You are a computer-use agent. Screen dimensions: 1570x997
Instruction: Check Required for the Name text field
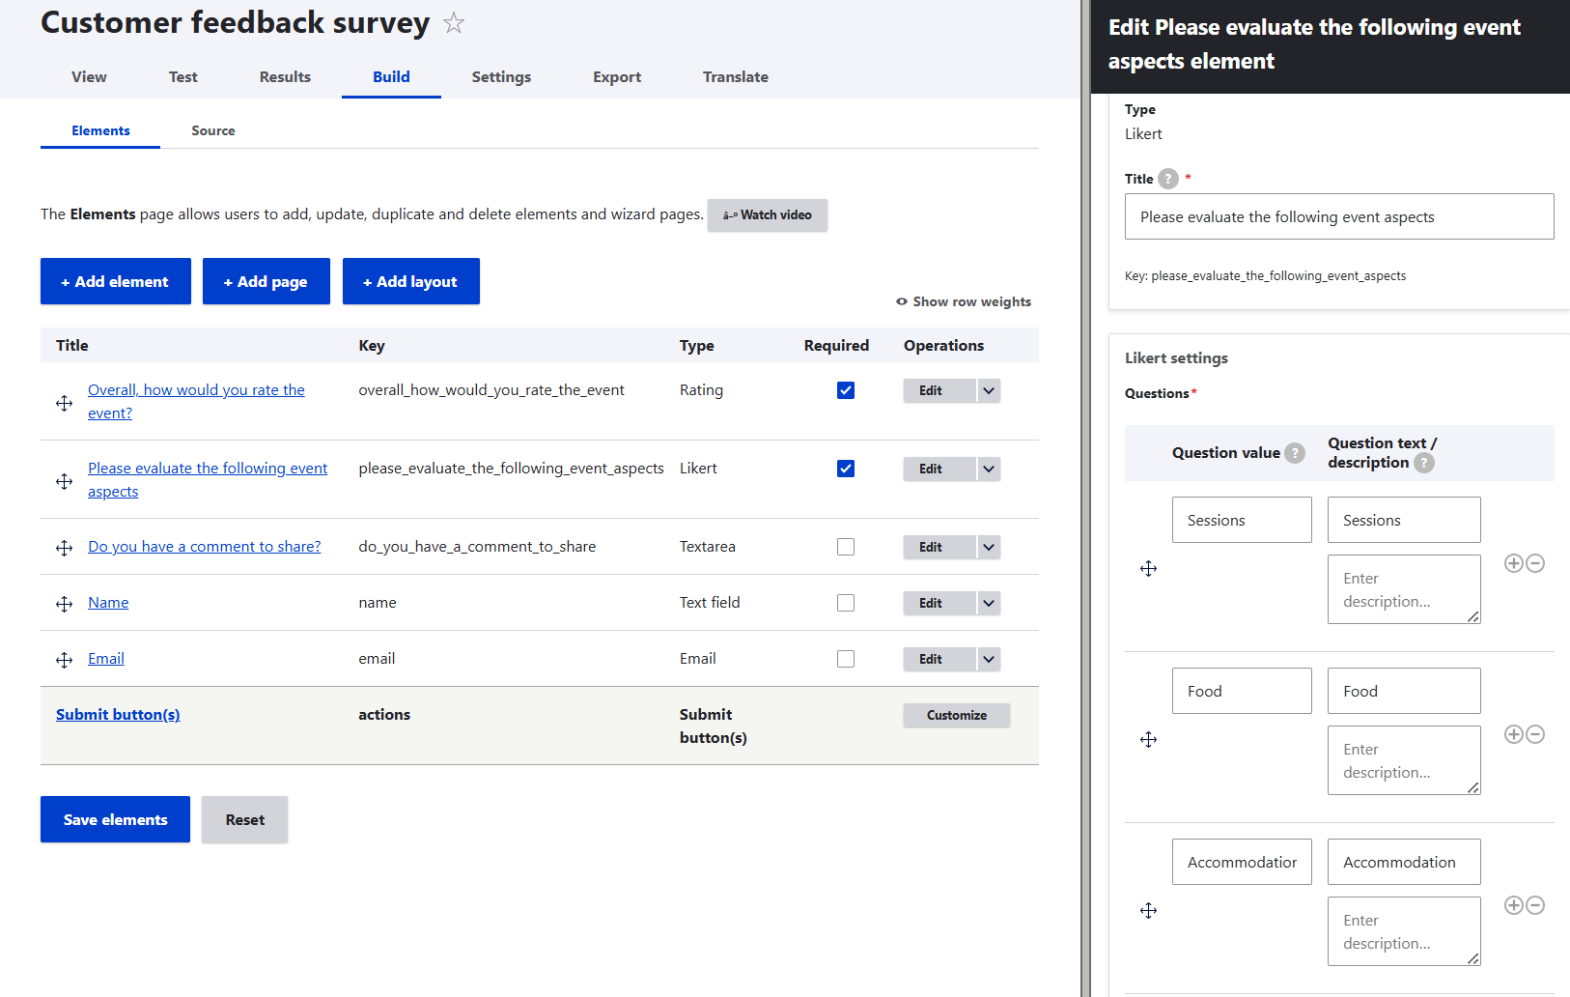click(x=846, y=603)
